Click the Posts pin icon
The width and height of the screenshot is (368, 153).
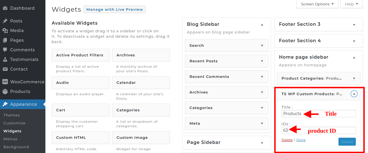click(5, 21)
